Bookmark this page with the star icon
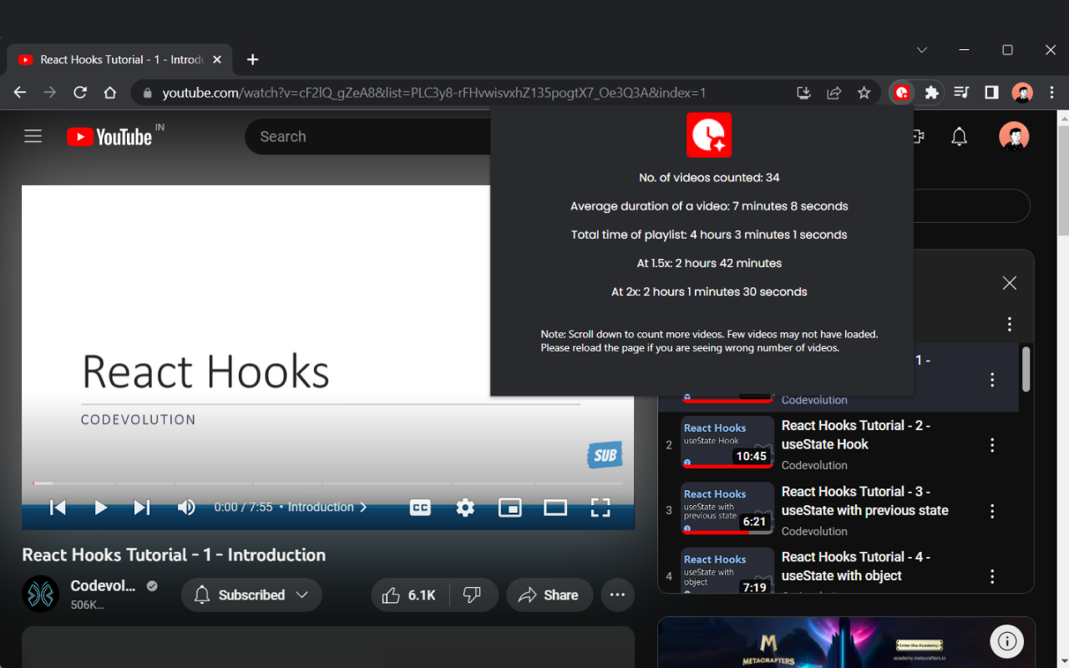 pyautogui.click(x=864, y=93)
